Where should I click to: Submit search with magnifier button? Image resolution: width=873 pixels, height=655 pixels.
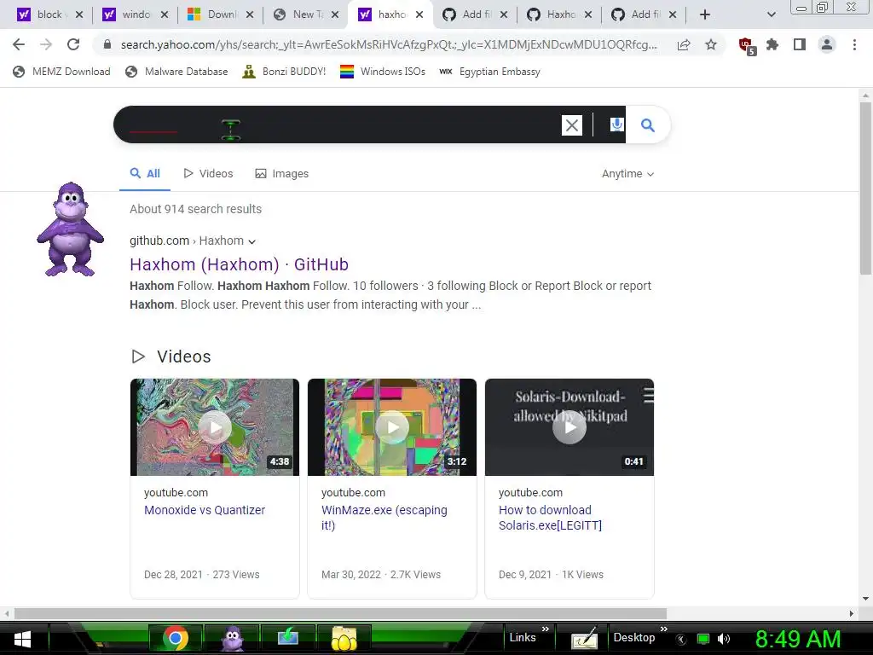[648, 125]
